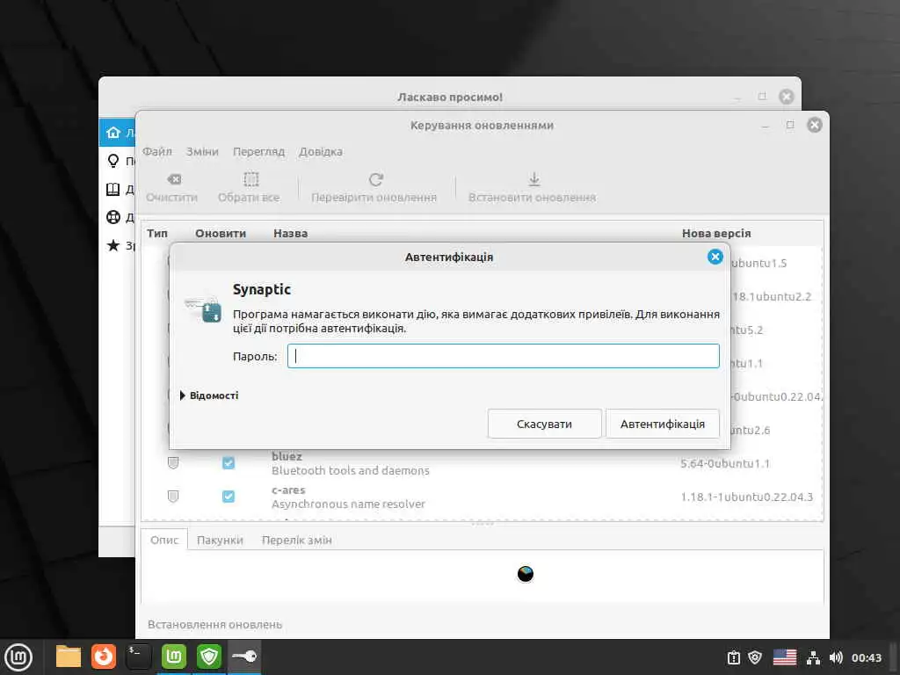Click the home icon in Welcome window sidebar
The width and height of the screenshot is (900, 675).
point(113,133)
